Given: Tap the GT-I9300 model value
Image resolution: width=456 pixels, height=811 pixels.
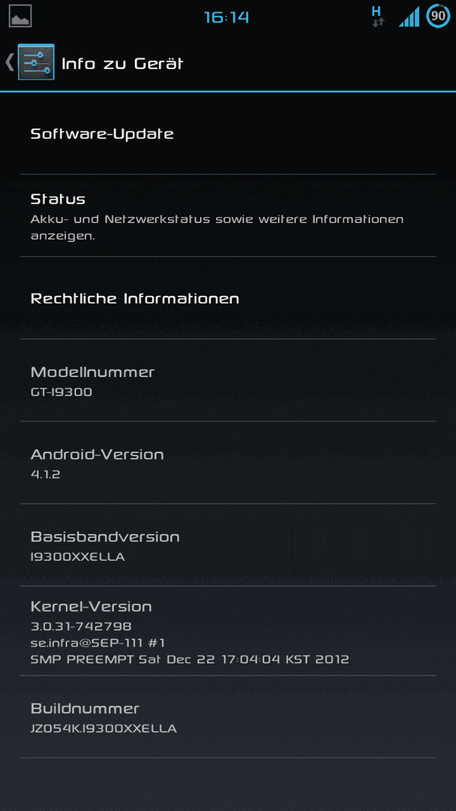Looking at the screenshot, I should point(61,392).
